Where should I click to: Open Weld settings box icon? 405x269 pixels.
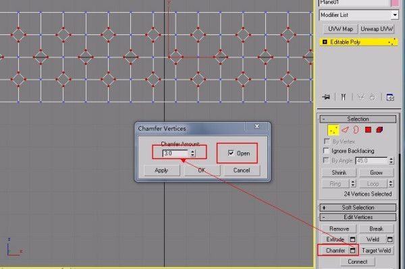(x=390, y=239)
